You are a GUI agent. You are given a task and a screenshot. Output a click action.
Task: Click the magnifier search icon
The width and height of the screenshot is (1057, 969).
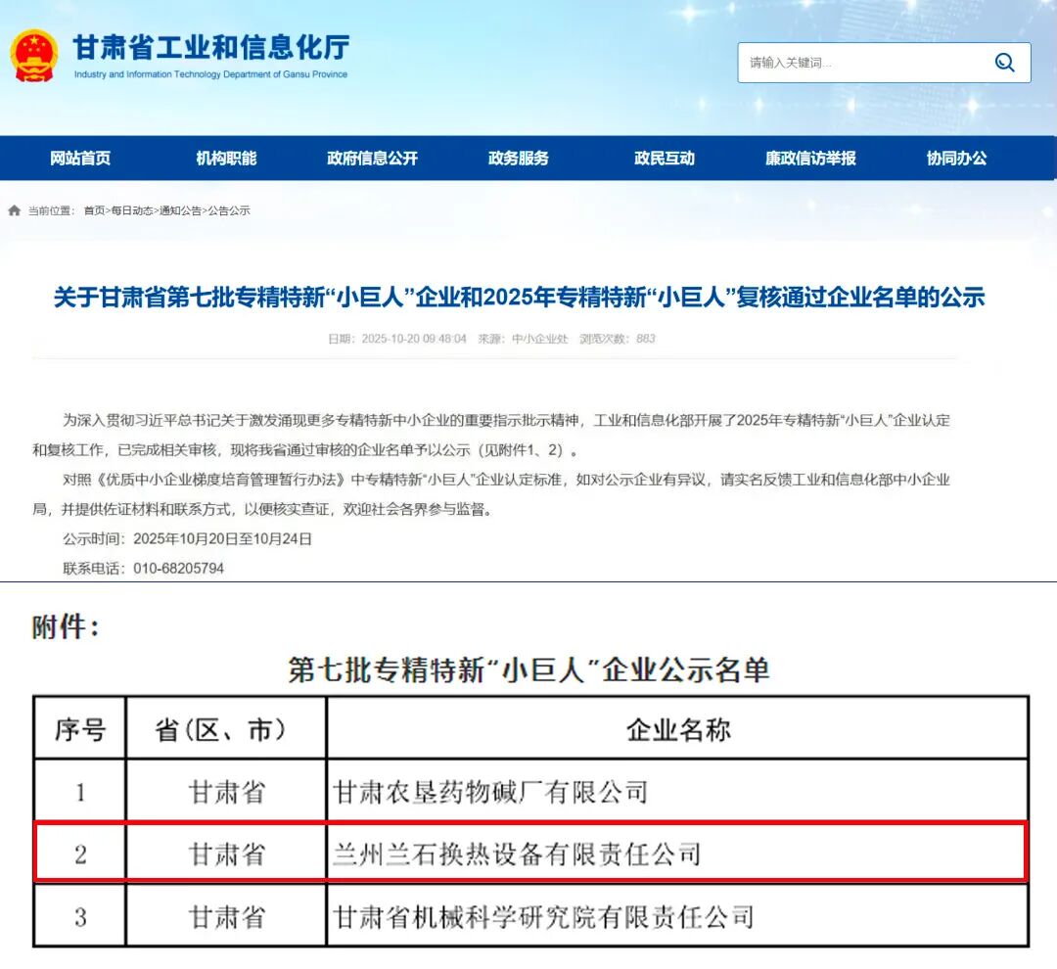pyautogui.click(x=1004, y=63)
